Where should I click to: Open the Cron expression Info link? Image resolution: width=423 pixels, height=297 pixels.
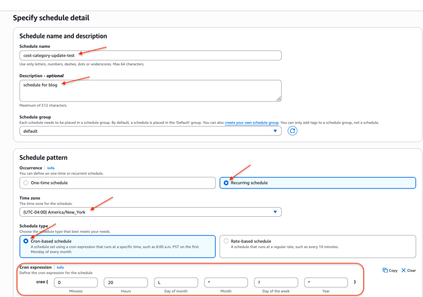click(60, 267)
